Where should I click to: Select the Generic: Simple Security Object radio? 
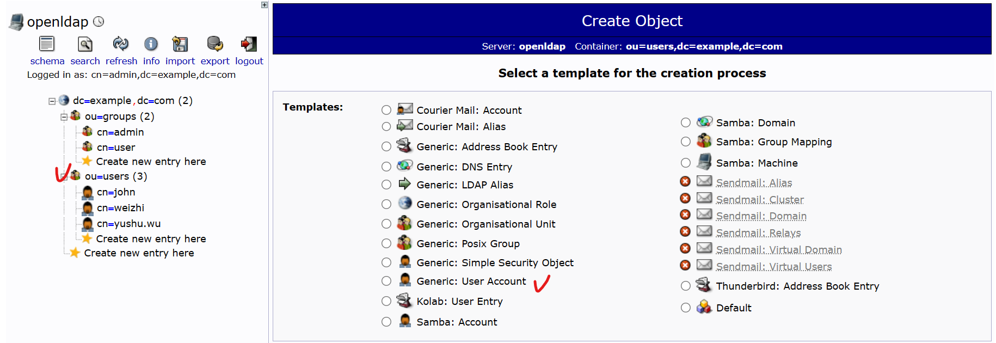click(x=386, y=262)
